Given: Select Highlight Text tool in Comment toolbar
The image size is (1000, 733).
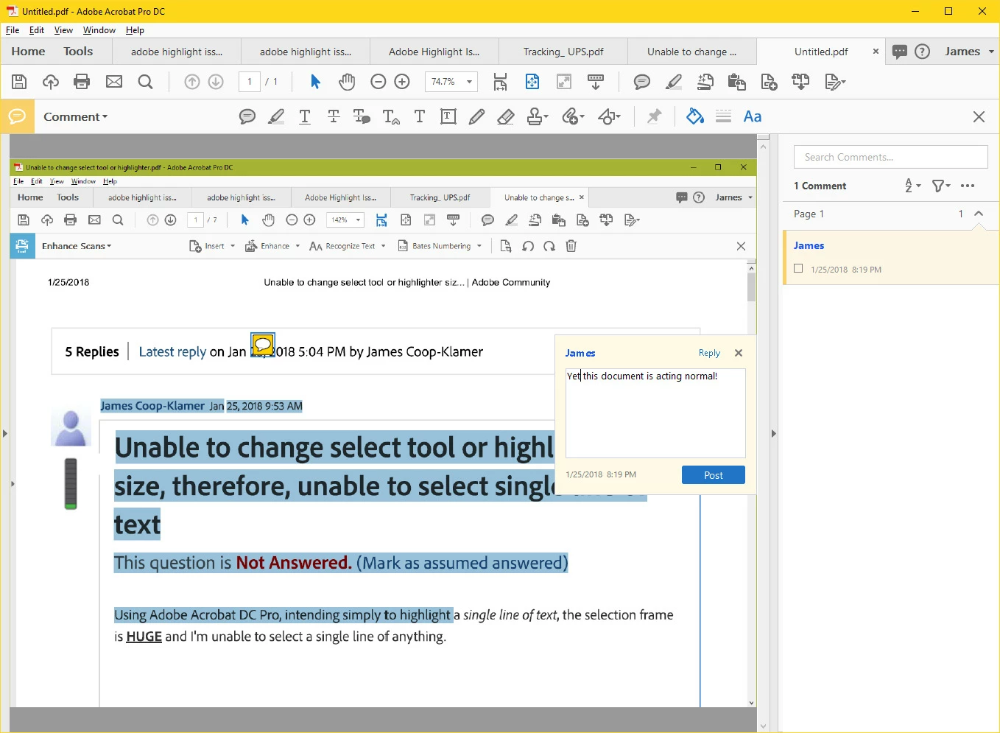Looking at the screenshot, I should (x=276, y=116).
